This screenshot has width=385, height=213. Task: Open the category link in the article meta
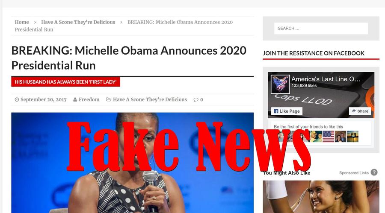(x=150, y=99)
